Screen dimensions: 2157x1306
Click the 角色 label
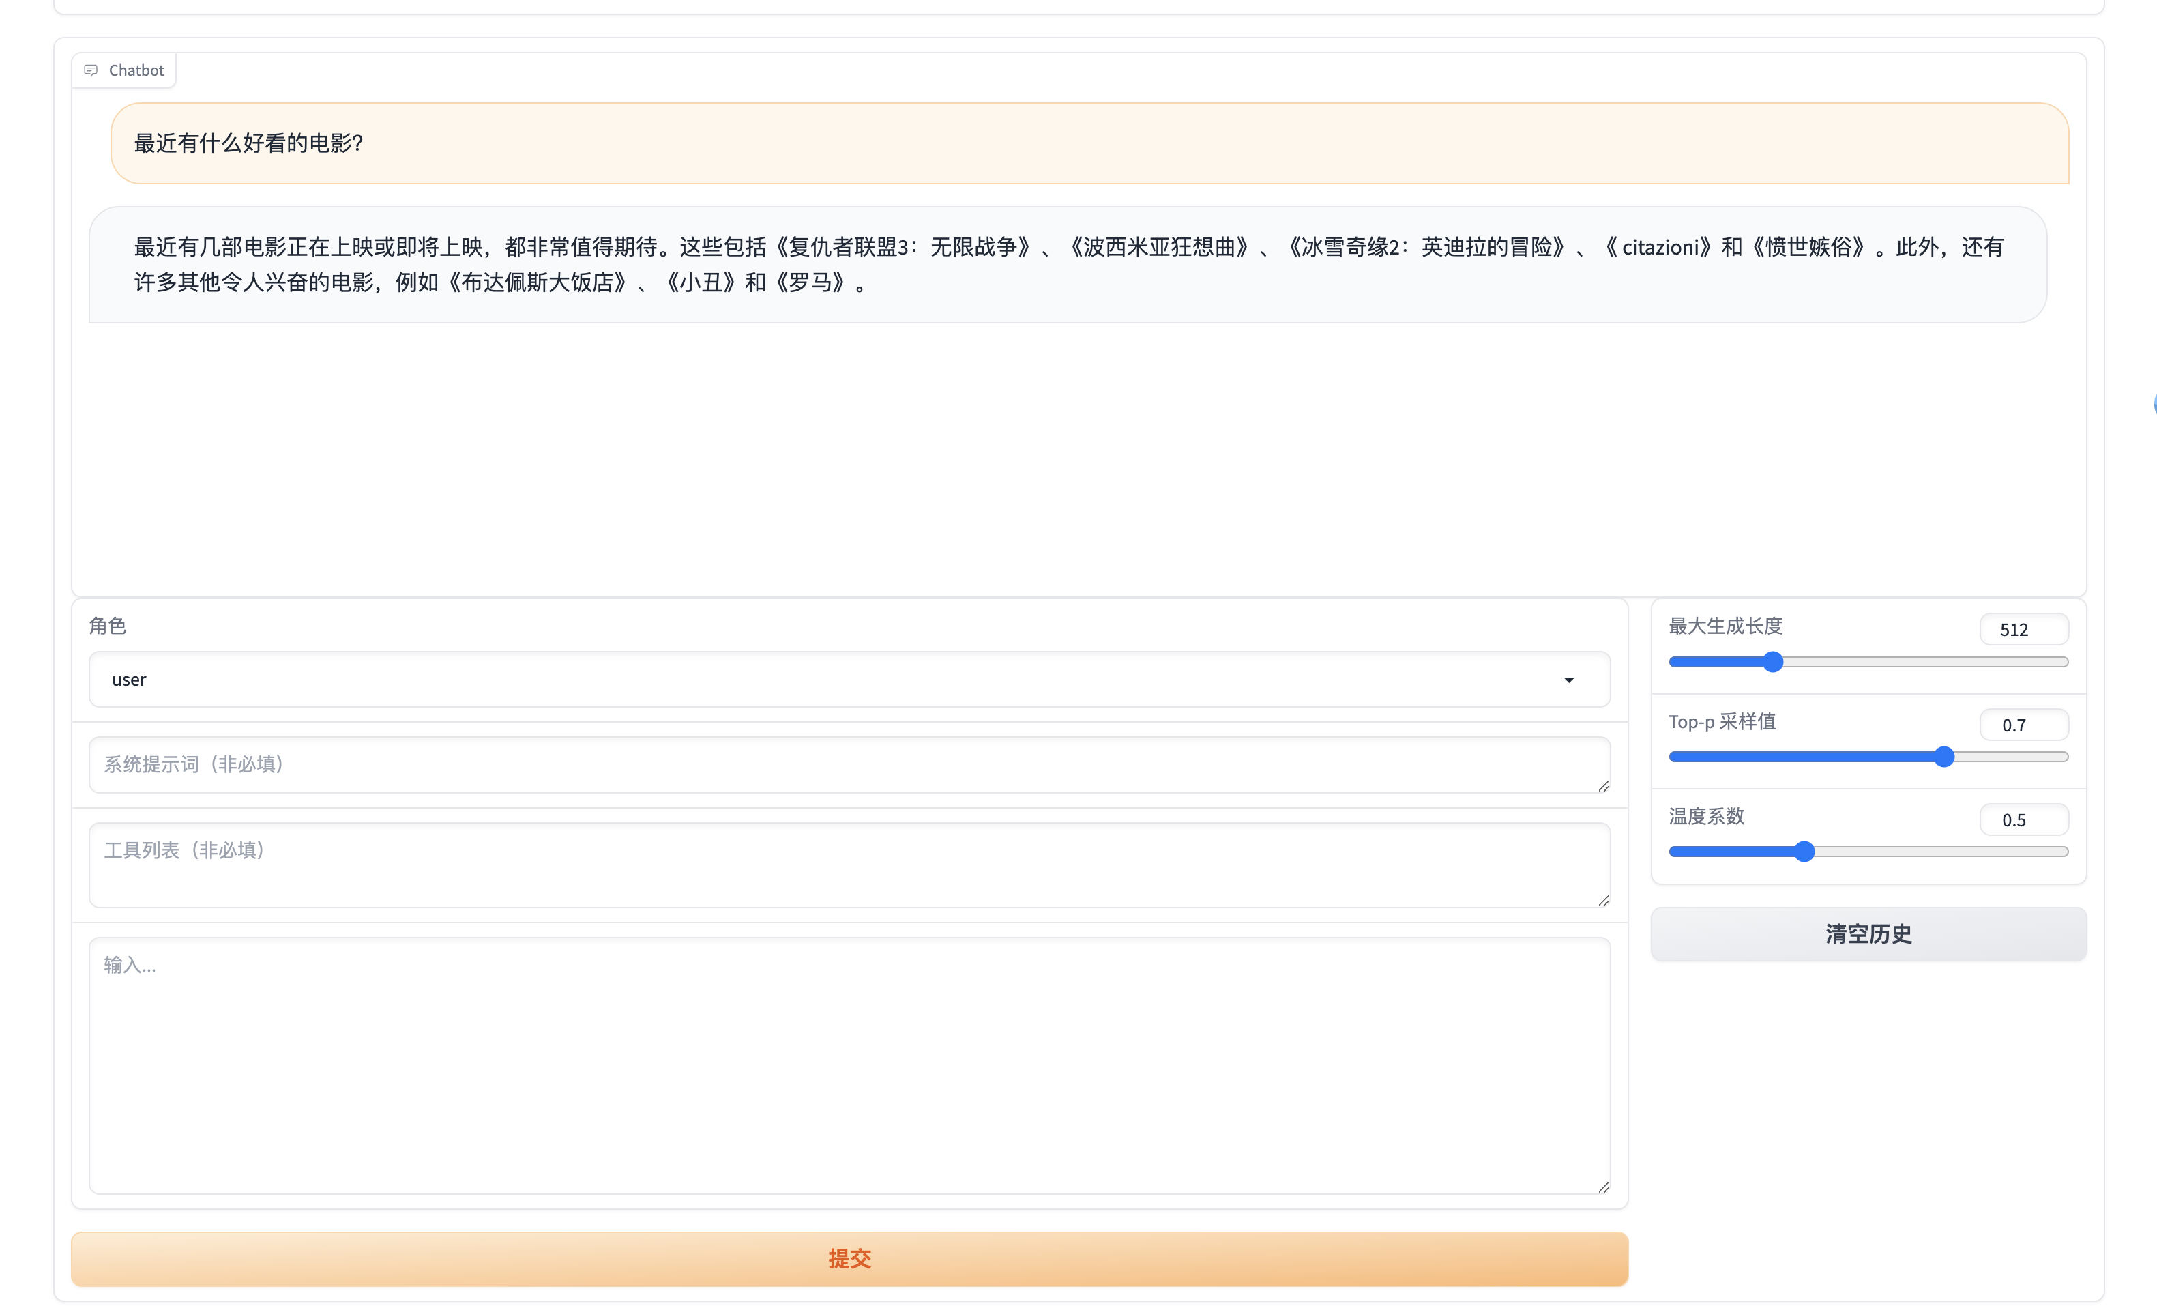[108, 626]
